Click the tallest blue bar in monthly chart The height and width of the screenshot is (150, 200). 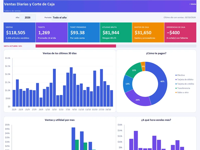click(73, 139)
